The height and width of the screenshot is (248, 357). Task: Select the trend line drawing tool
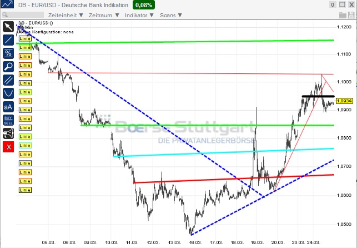[x=8, y=40]
